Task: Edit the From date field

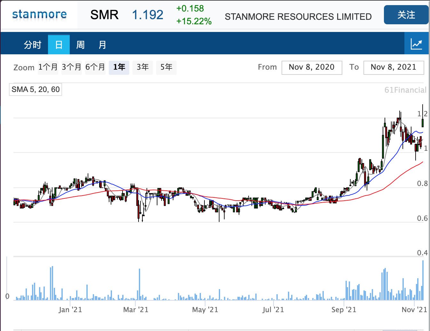Action: [312, 67]
